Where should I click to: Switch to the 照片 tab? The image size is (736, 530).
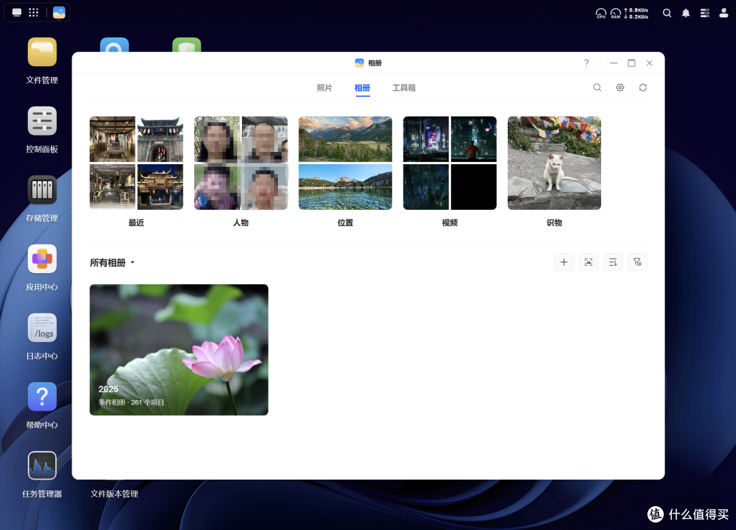324,88
